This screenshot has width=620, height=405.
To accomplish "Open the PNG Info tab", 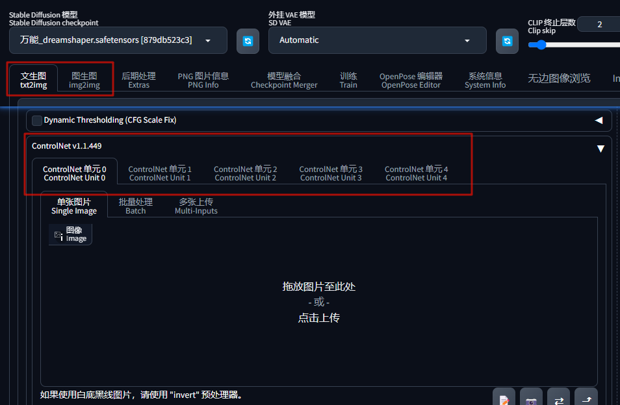I will (x=203, y=80).
